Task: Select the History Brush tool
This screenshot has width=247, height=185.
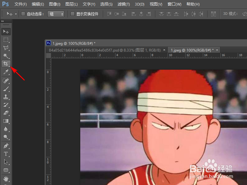Action: [x=6, y=105]
